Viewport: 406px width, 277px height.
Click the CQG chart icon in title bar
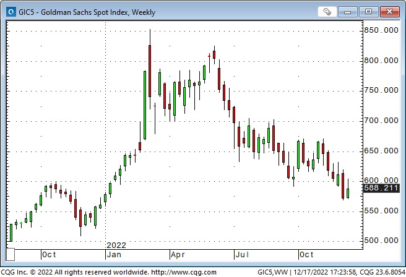coord(11,12)
